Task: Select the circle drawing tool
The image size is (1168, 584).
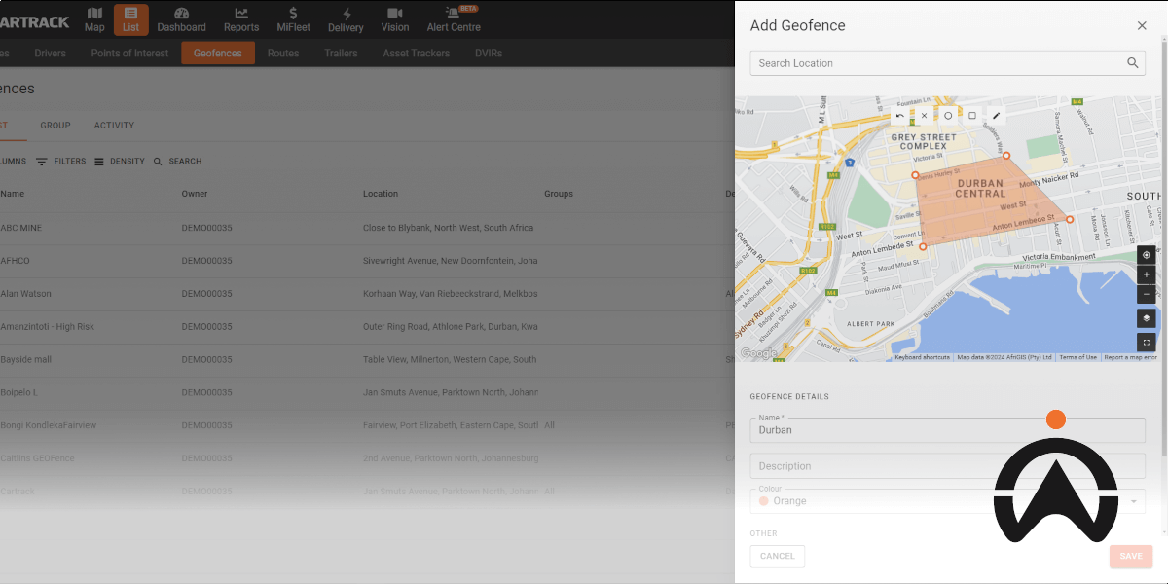Action: click(948, 116)
